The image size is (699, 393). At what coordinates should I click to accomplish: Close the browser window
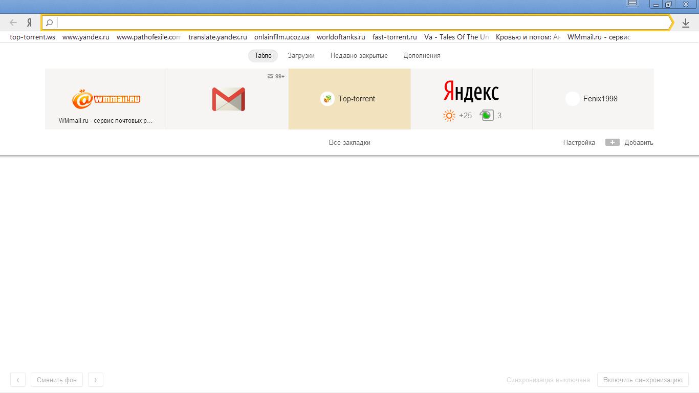tap(686, 4)
